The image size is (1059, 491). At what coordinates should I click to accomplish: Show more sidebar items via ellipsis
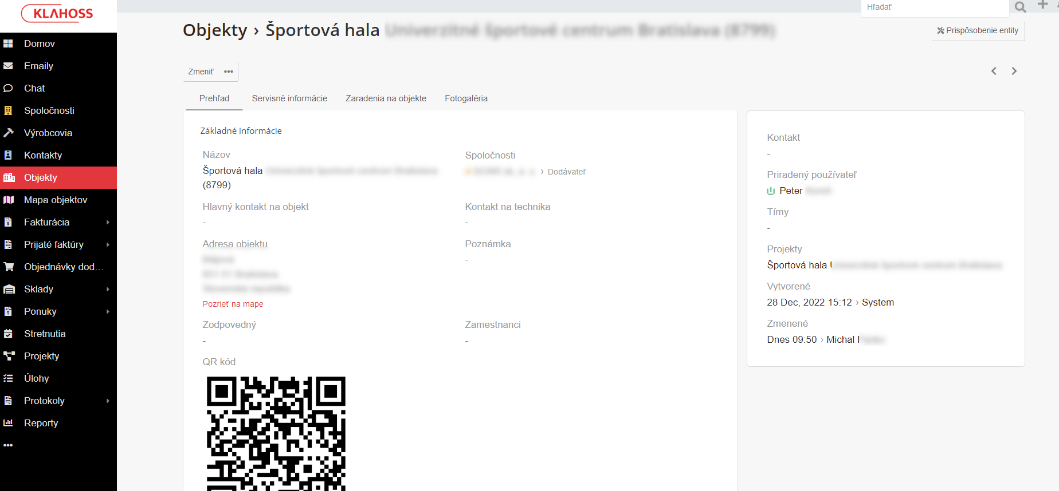click(x=8, y=445)
